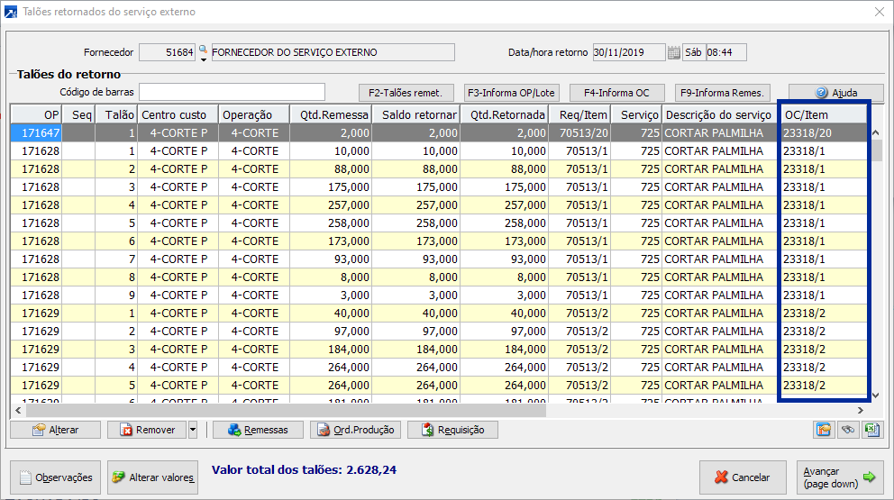Open the Requisição button
Viewport: 894px width, 500px height.
(x=452, y=430)
